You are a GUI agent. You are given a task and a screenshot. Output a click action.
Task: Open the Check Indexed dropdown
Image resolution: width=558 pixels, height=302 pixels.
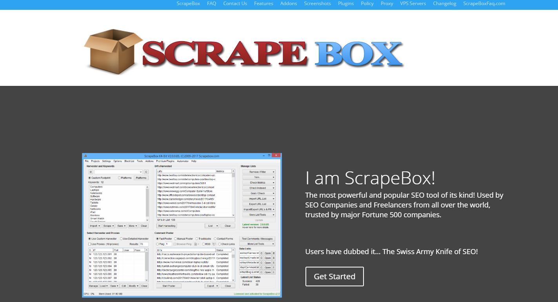[259, 188]
